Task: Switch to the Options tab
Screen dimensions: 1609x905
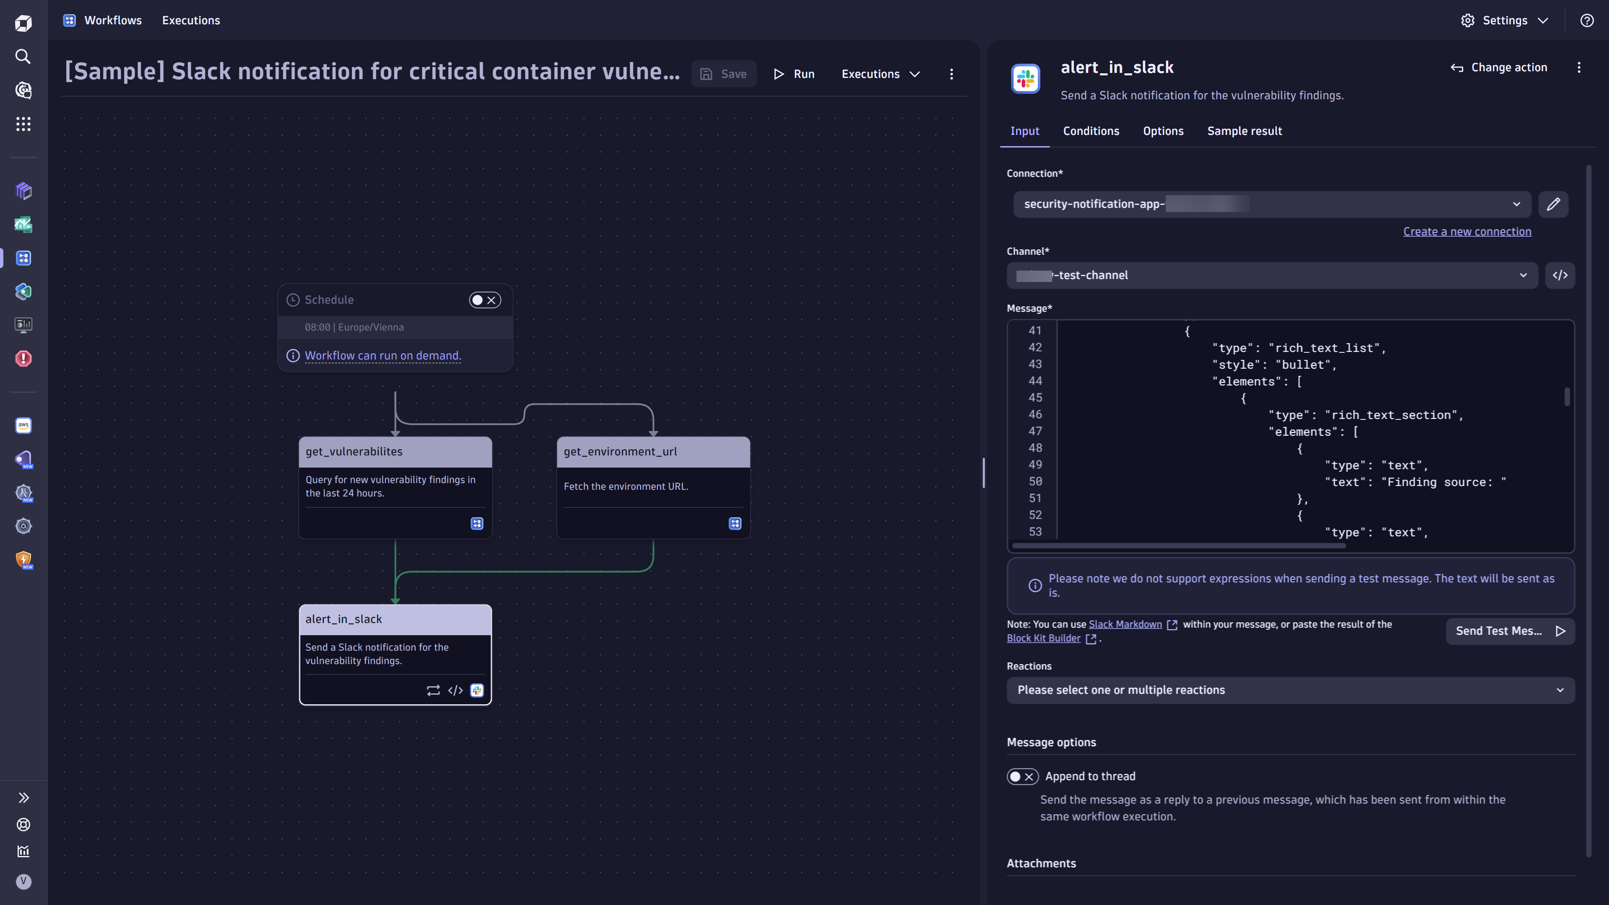Action: [x=1163, y=131]
